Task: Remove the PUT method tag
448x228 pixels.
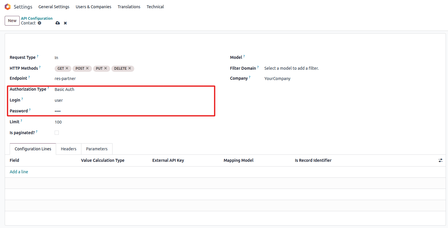Action: (x=105, y=68)
